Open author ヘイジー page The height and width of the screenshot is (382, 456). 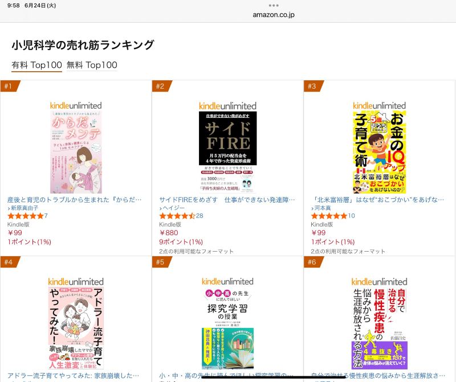172,208
